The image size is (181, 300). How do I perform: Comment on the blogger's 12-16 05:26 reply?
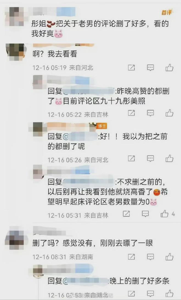pyautogui.click(x=150, y=158)
